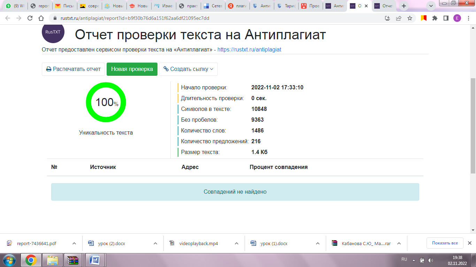Screen dimensions: 476x267
Task: Open WinRAR from the taskbar
Action: tap(73, 260)
